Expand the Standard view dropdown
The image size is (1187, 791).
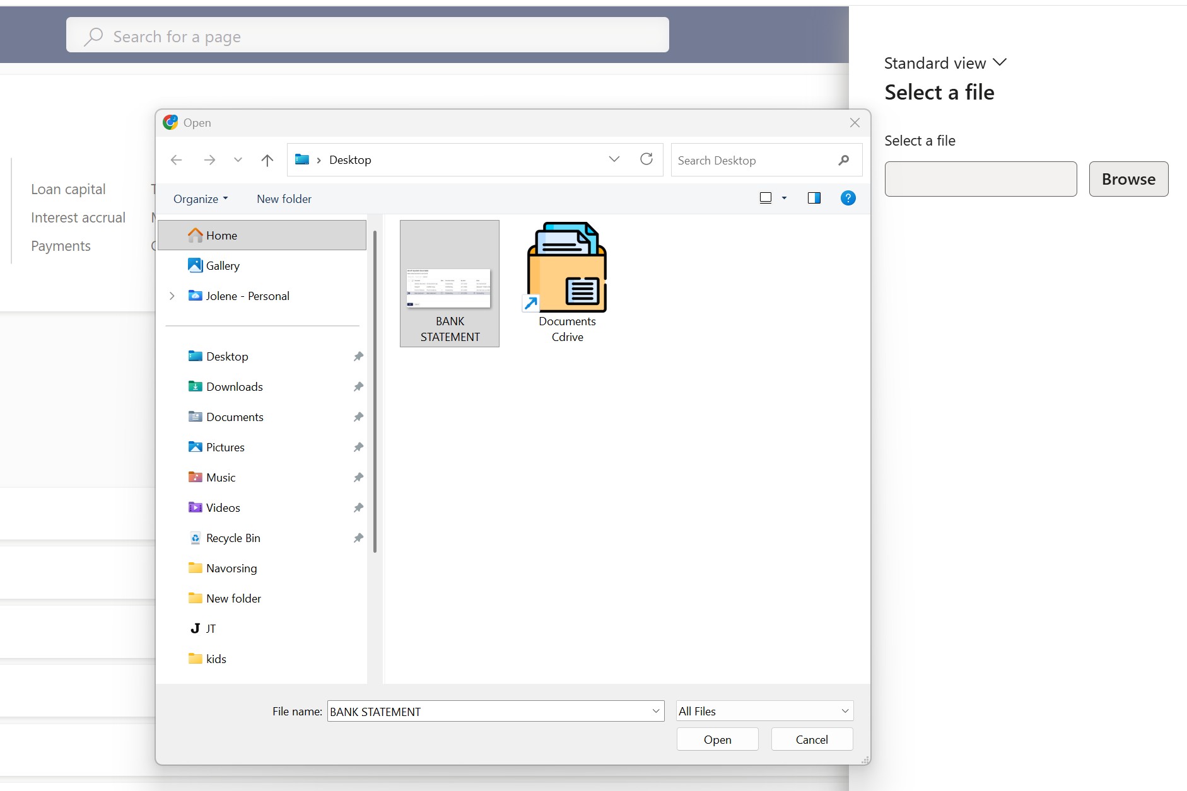coord(944,63)
